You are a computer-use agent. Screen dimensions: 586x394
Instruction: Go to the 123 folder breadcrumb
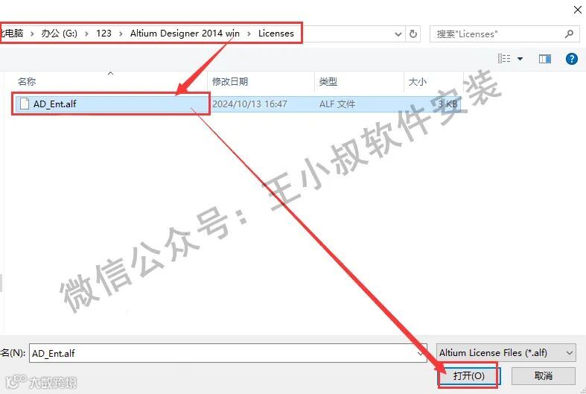(103, 34)
